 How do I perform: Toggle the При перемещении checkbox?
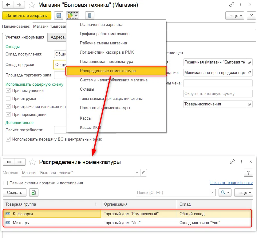[8, 115]
